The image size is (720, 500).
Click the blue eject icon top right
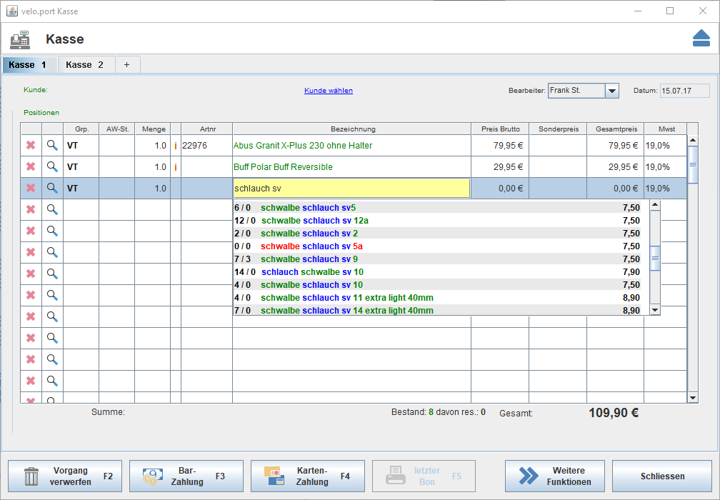tap(701, 39)
